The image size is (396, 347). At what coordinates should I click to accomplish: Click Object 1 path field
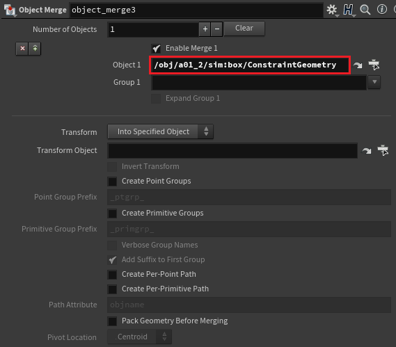250,65
